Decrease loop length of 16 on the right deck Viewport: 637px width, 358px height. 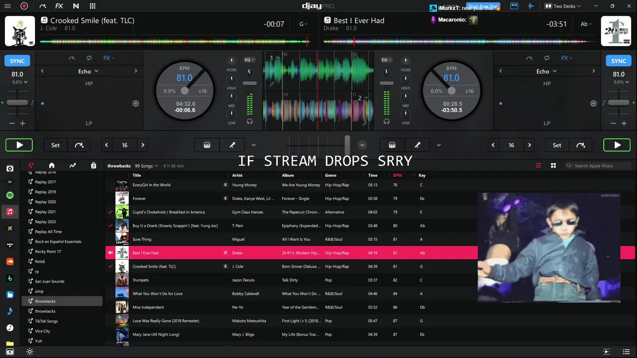(493, 145)
